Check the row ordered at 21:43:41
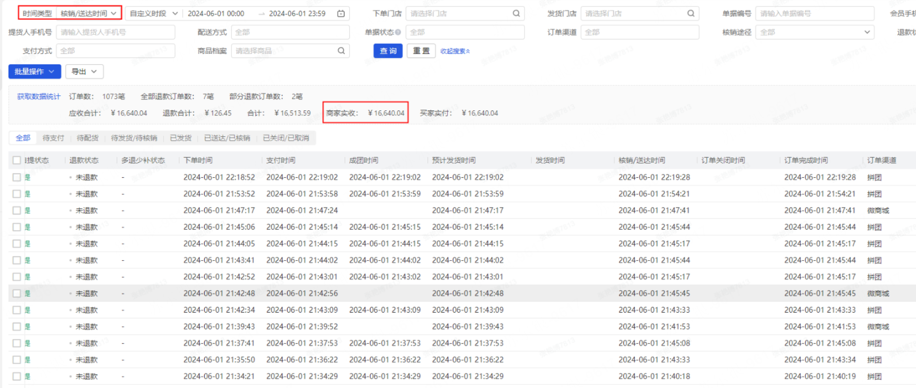 click(x=16, y=260)
